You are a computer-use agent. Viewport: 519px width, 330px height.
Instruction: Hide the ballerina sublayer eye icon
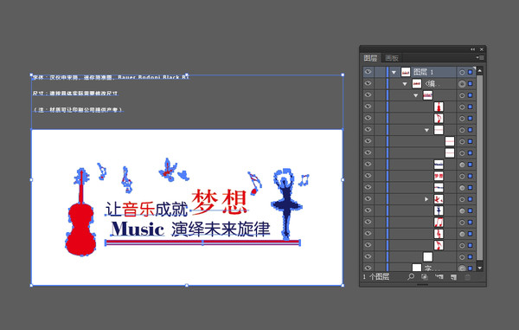click(x=368, y=210)
